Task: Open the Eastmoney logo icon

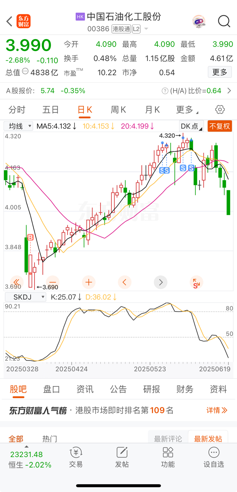Action: click(24, 21)
